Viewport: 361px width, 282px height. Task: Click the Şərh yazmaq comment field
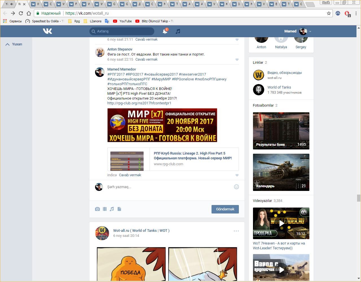pyautogui.click(x=169, y=187)
